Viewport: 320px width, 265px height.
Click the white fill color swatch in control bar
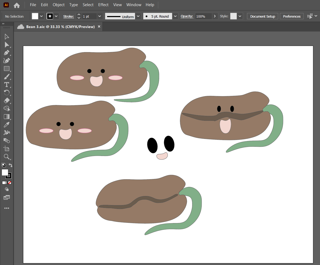pos(35,16)
